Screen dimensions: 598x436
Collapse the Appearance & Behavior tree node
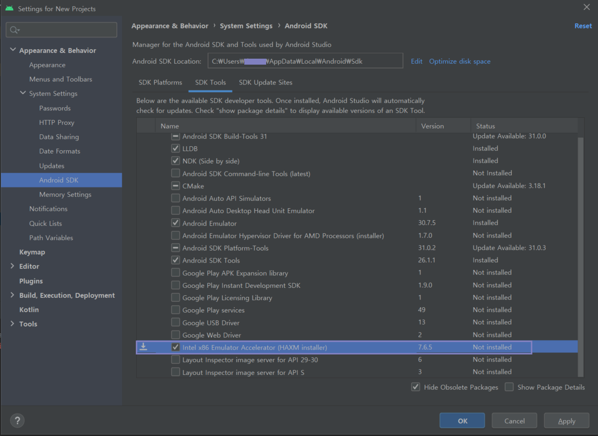point(12,50)
